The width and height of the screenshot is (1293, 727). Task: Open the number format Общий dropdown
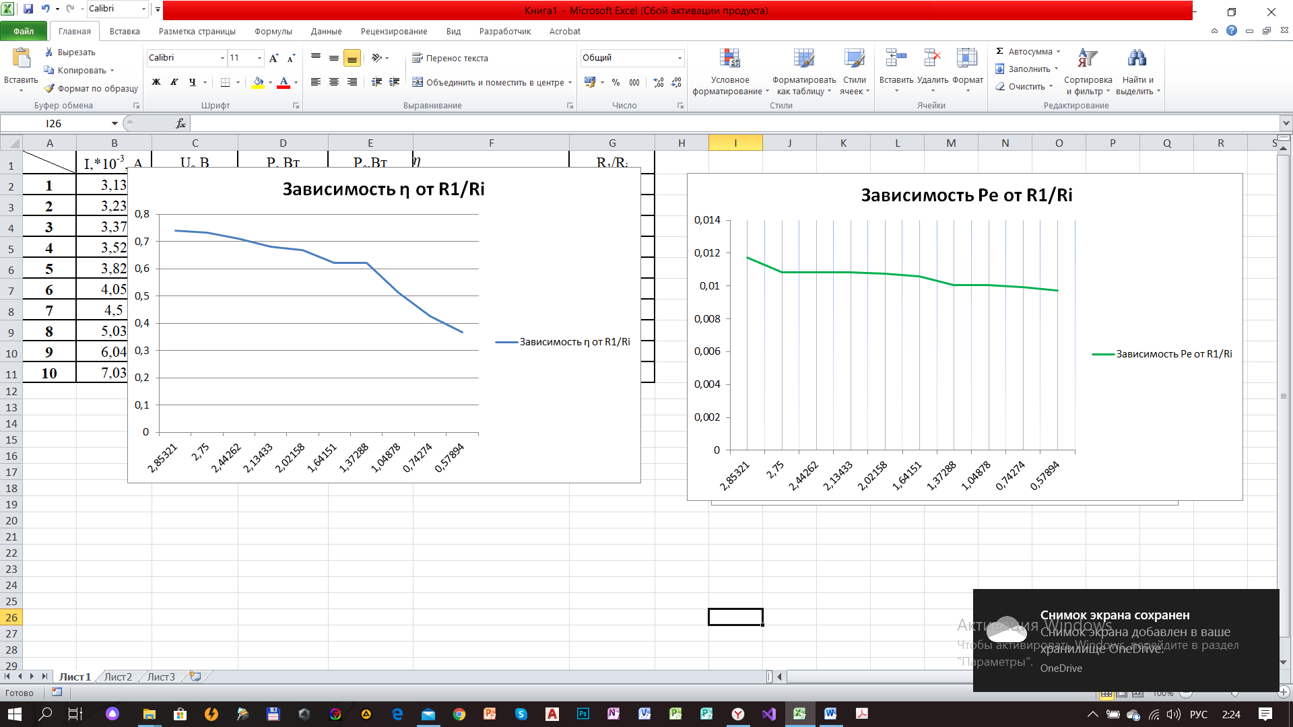(679, 58)
